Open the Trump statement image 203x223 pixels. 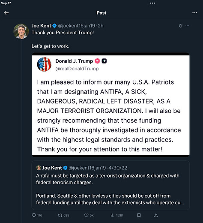[x=110, y=105]
